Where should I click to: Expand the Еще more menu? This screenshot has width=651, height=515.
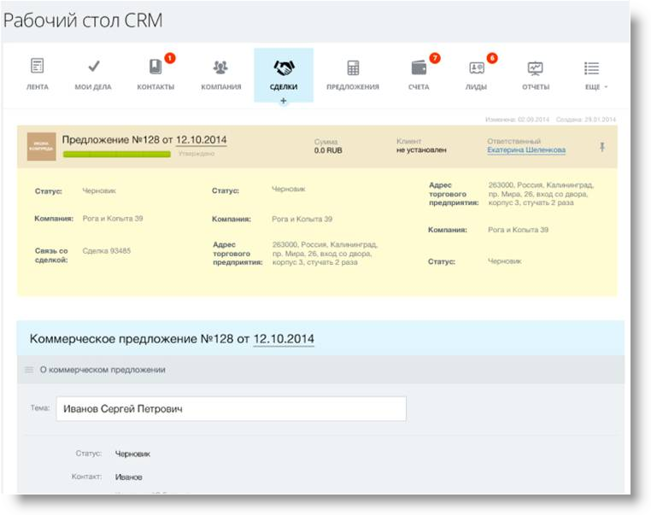tap(591, 67)
